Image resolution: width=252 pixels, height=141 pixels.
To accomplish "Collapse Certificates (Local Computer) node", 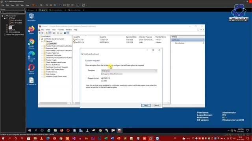I will click(x=39, y=39).
